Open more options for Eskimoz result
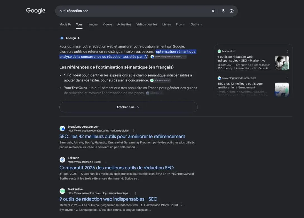304x218 pixels. (x=106, y=162)
